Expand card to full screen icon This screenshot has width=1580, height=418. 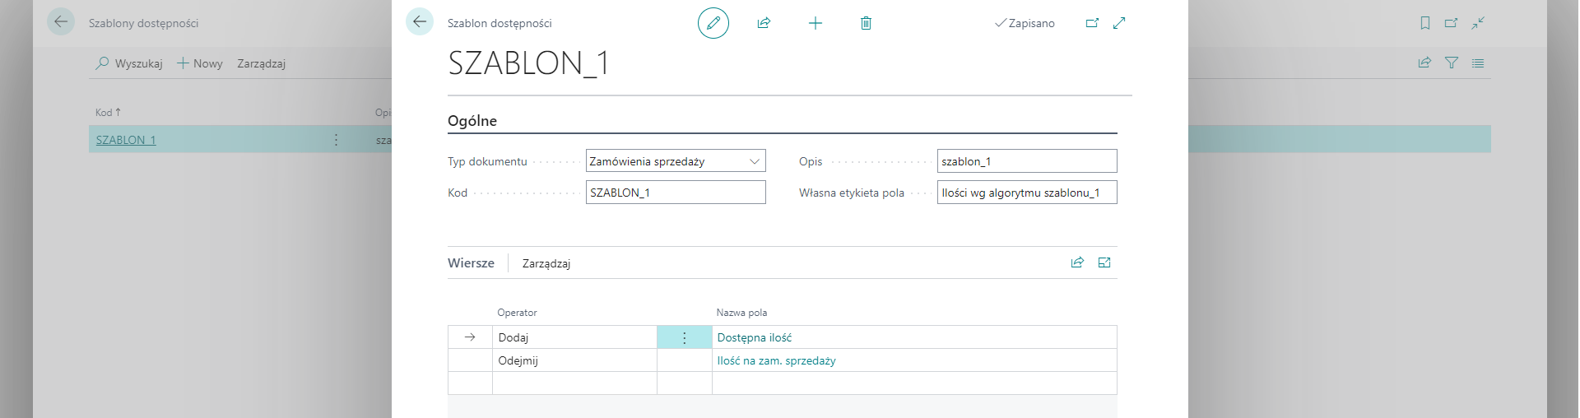(1119, 23)
